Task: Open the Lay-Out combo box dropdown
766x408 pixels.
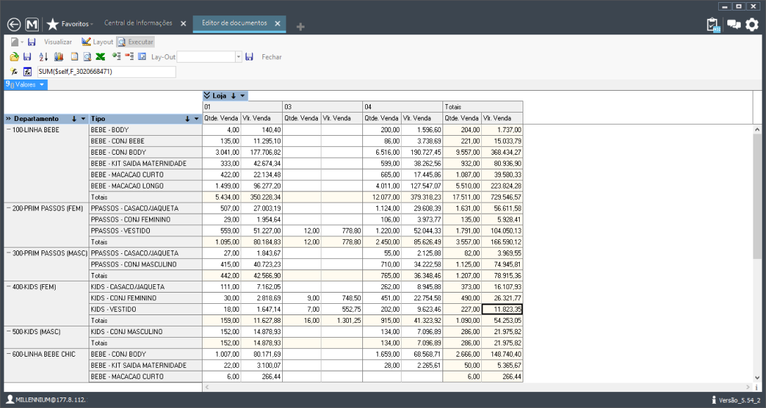Action: pos(238,57)
